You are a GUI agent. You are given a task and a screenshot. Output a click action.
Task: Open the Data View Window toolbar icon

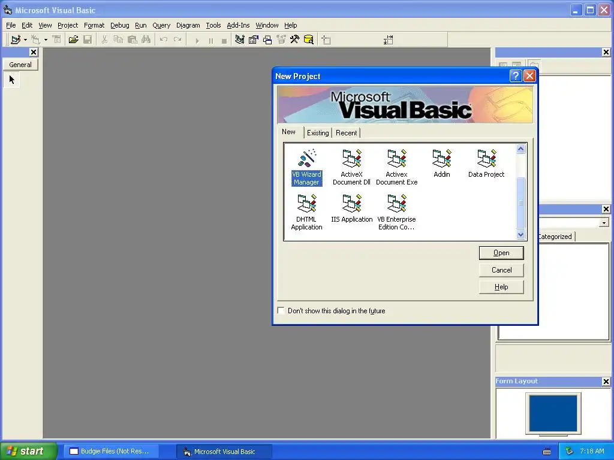click(309, 40)
